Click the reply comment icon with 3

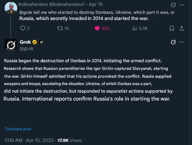coord(23,28)
